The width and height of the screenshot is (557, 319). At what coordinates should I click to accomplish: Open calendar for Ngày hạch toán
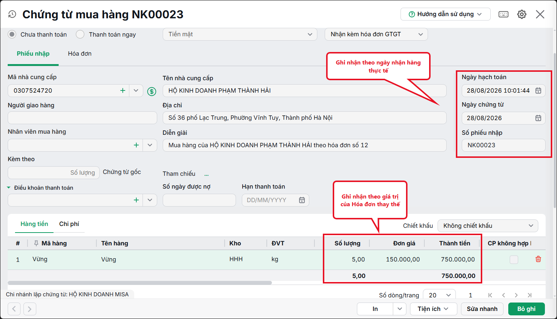538,90
